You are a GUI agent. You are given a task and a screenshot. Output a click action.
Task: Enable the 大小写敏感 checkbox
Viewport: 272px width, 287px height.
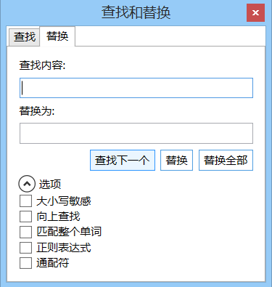[x=25, y=201]
